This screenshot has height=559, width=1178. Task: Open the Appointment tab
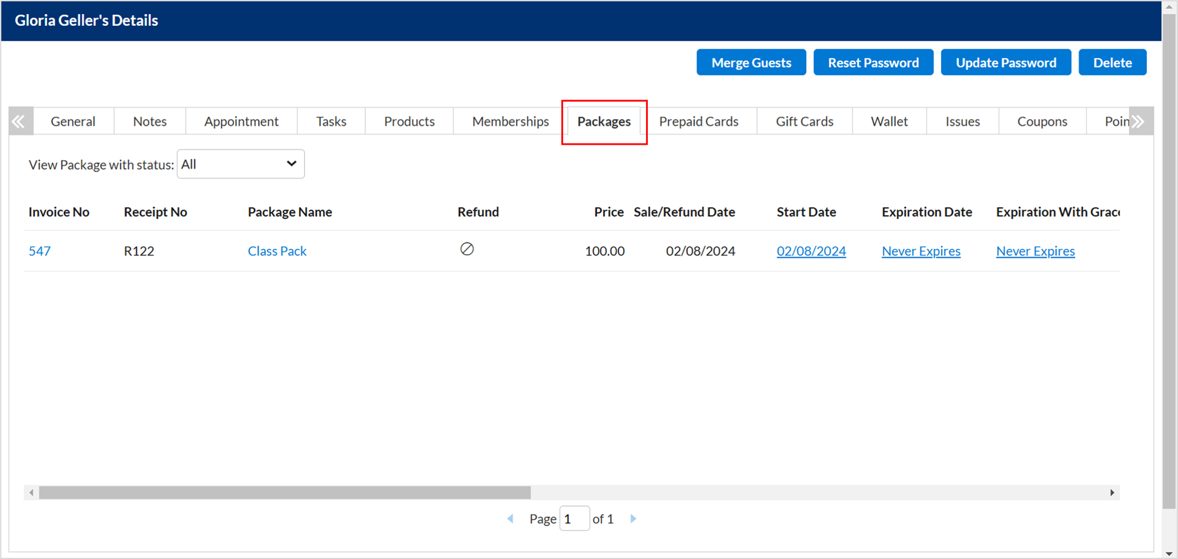pos(241,121)
